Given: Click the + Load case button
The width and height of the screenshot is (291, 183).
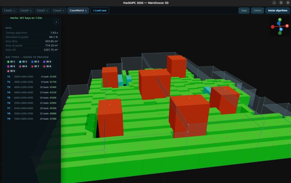Looking at the screenshot, I should (x=100, y=10).
